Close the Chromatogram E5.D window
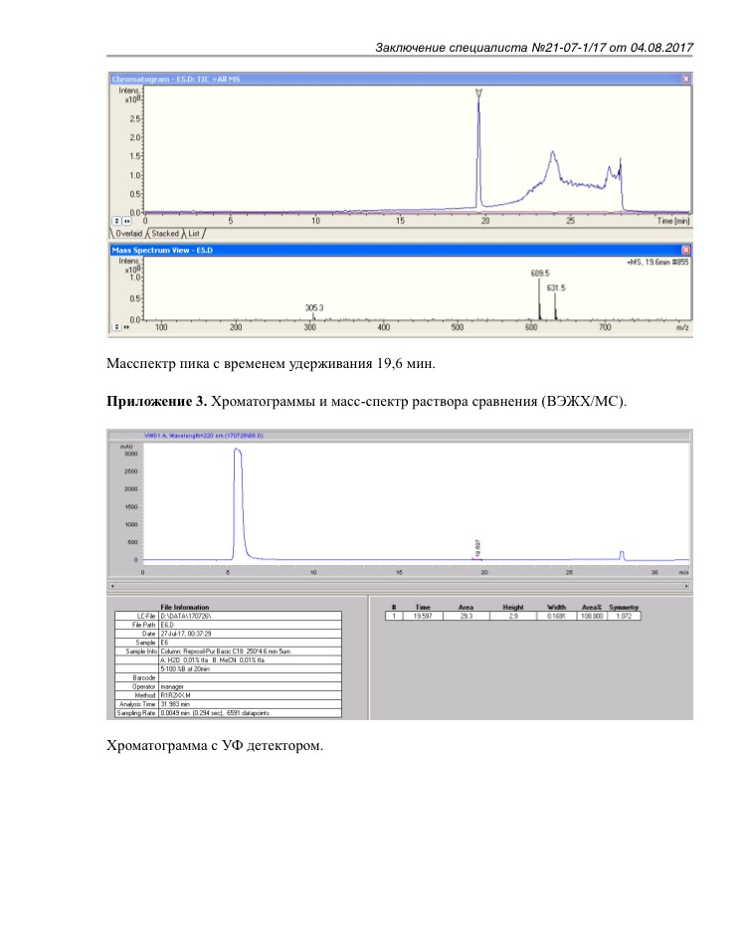Screen dimensions: 746x932 click(x=685, y=79)
